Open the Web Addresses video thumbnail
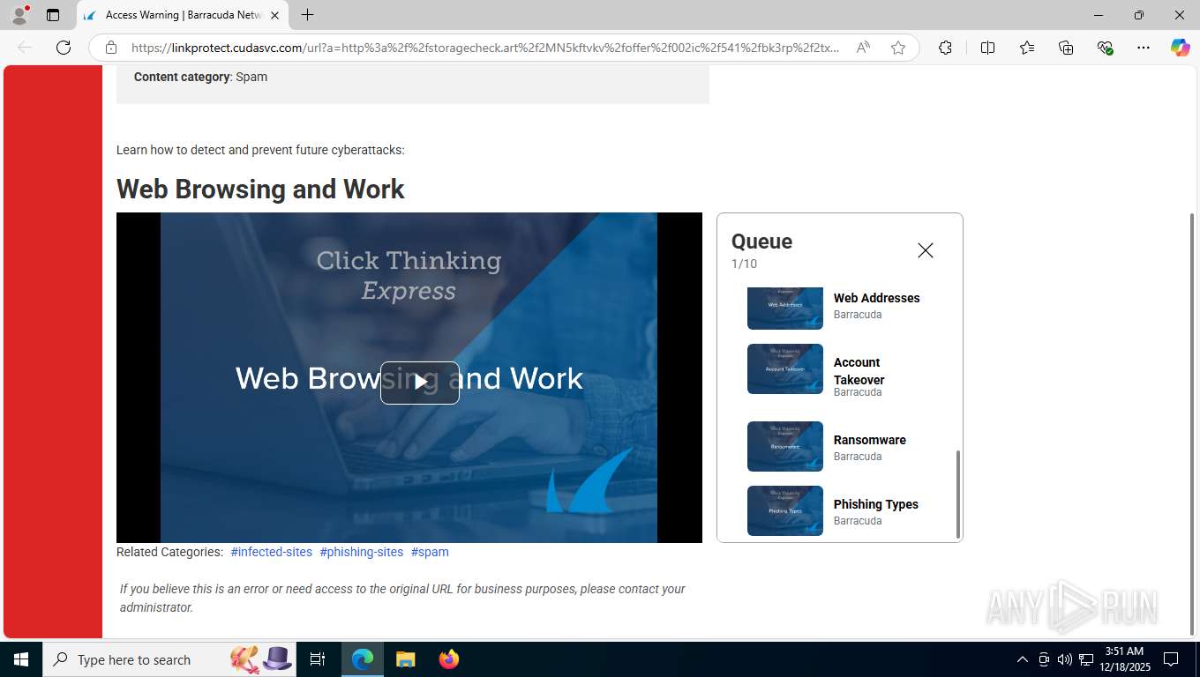 click(785, 308)
